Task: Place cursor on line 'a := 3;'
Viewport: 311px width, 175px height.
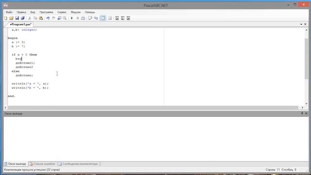Action: coord(18,42)
